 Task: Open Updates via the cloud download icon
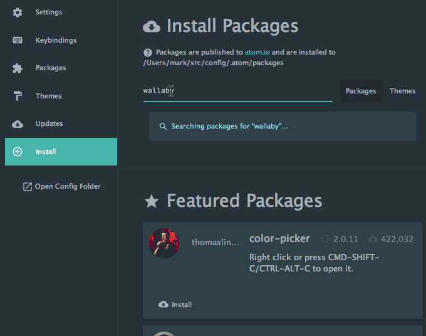click(x=18, y=124)
